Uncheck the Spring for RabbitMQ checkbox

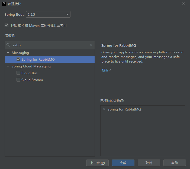pos(18,59)
